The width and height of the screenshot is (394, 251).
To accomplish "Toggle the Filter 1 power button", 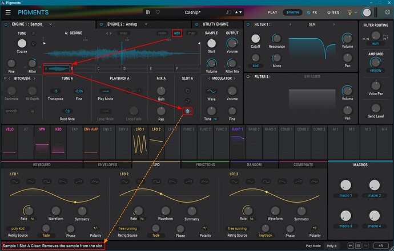I will pos(248,25).
